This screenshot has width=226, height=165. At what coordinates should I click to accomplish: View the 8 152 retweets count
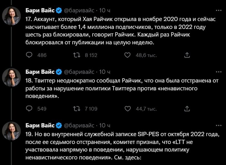pos(91,55)
